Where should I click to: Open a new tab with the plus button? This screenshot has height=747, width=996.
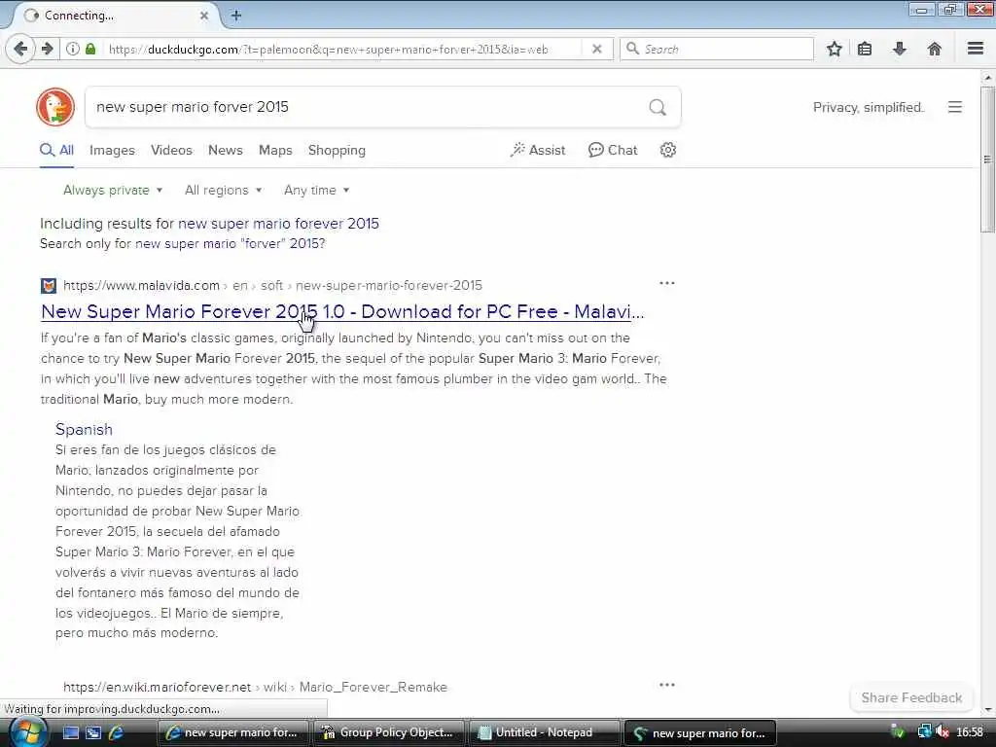pos(235,16)
